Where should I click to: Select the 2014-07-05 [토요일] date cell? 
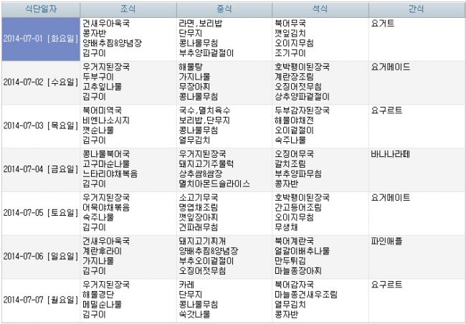[x=40, y=213]
